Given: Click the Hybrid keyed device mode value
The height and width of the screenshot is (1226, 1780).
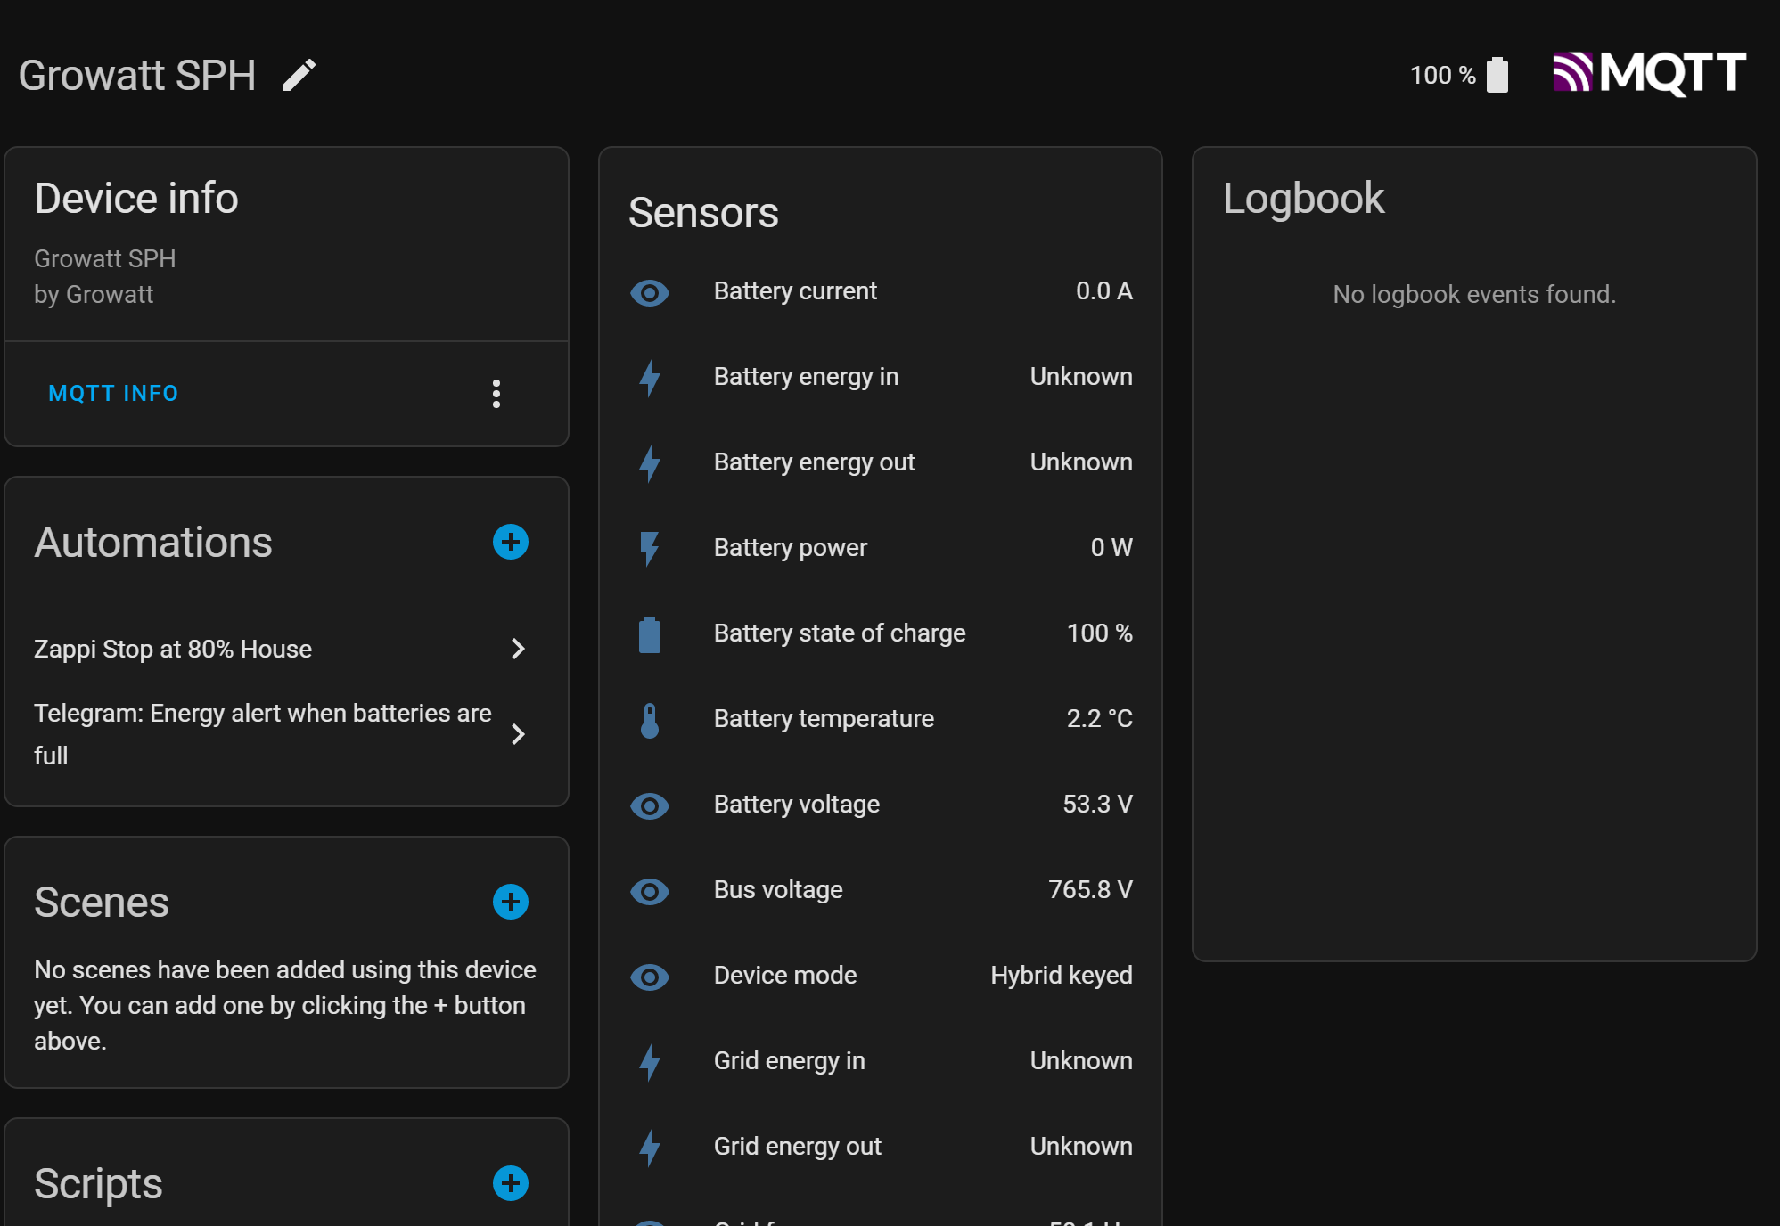Looking at the screenshot, I should pos(1062,976).
